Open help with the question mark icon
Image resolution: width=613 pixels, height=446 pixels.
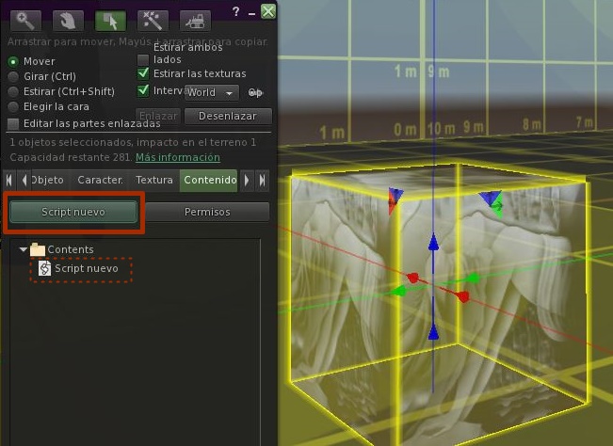click(x=235, y=11)
